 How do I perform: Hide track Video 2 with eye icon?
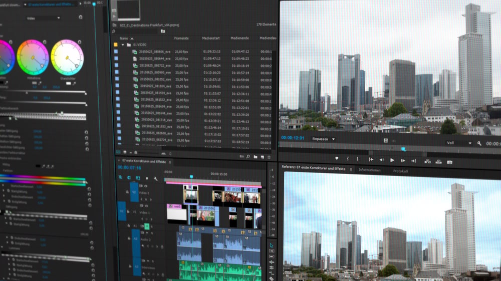pos(146,186)
